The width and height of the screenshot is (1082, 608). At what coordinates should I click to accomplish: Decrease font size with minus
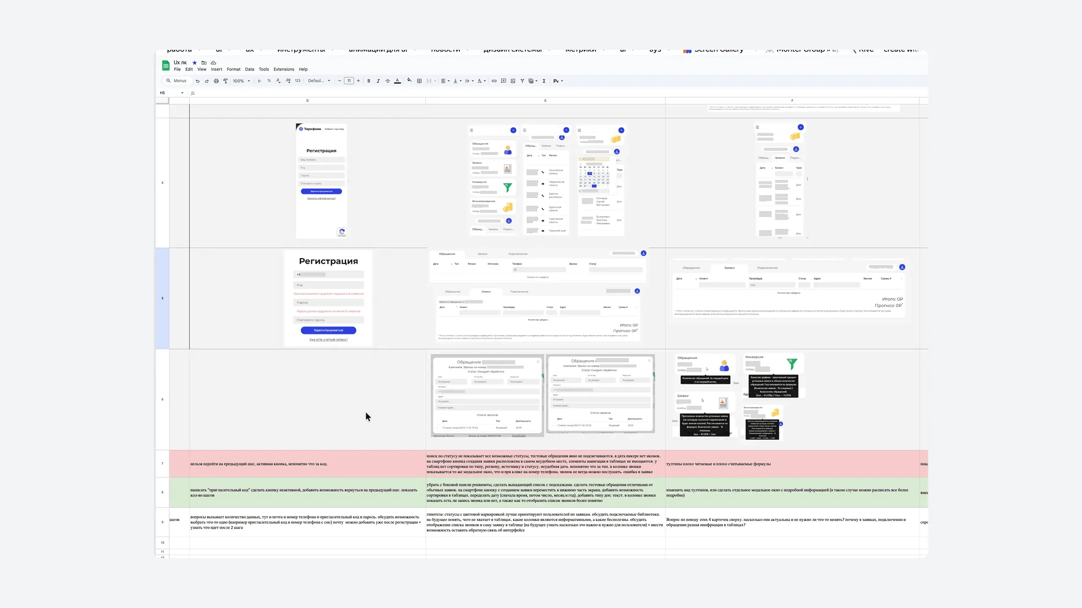coord(339,81)
